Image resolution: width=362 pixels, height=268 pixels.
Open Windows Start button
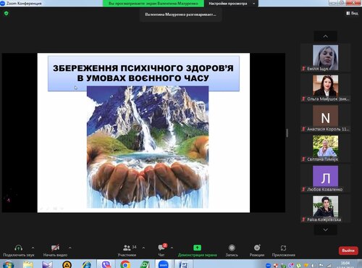coord(8,264)
